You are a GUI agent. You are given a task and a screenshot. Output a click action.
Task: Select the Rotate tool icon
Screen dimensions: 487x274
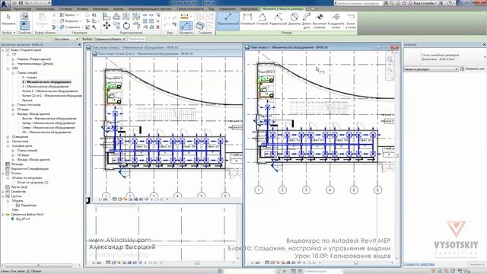pos(126,25)
